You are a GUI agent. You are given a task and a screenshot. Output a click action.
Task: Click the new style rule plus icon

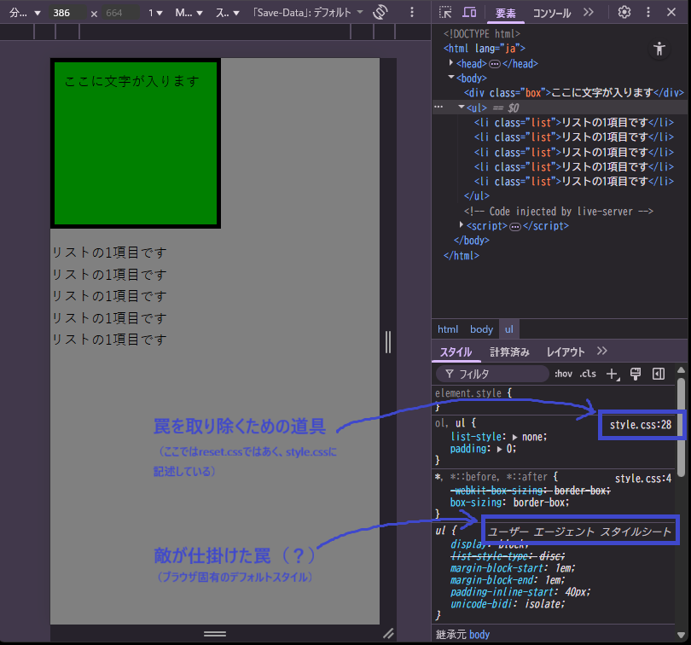click(x=613, y=373)
